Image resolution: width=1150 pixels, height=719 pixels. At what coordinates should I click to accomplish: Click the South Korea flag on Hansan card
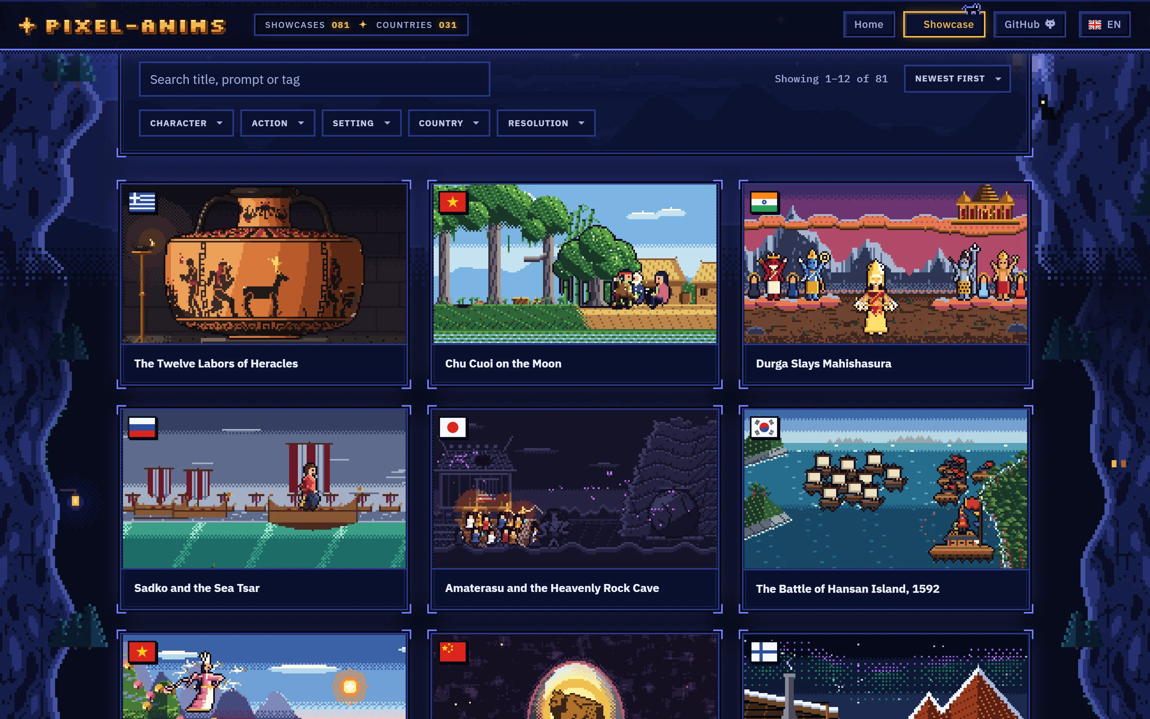(764, 427)
